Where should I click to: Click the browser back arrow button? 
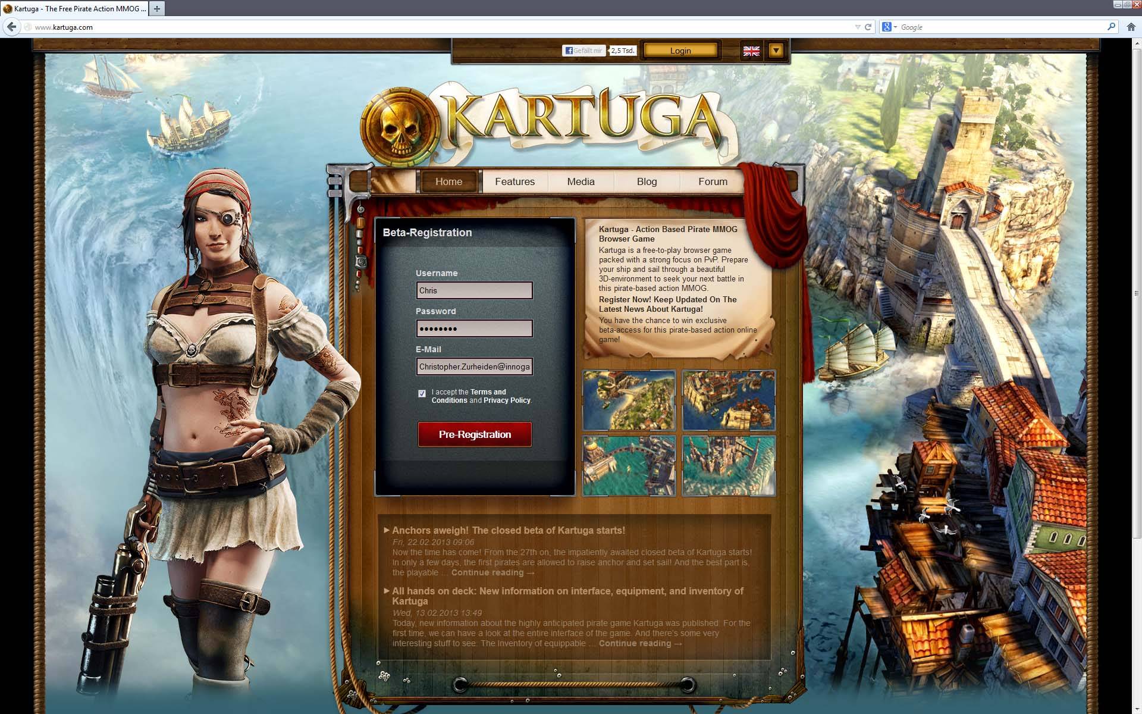click(x=11, y=27)
